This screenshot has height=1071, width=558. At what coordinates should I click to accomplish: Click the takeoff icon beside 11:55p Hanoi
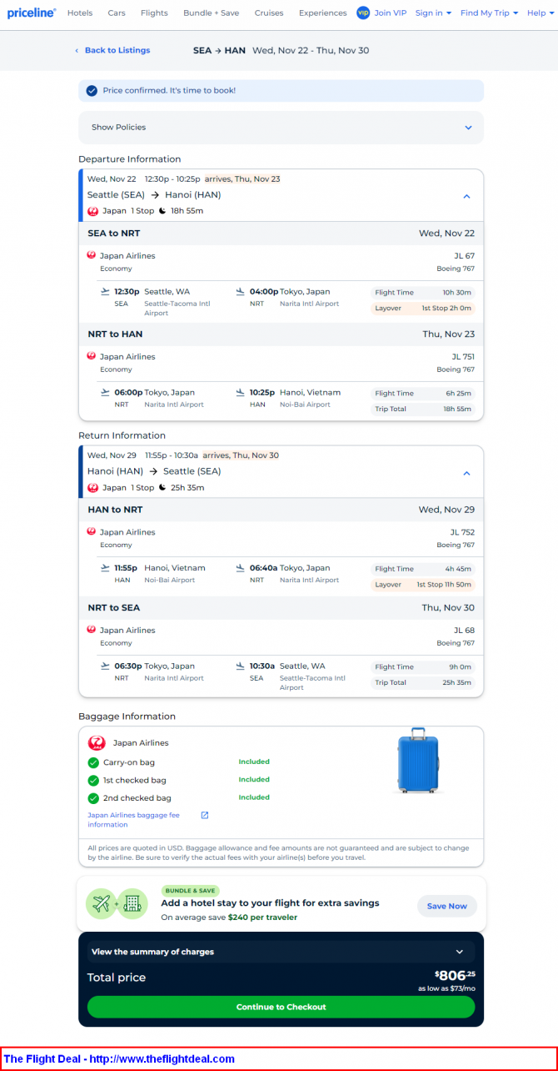point(105,568)
